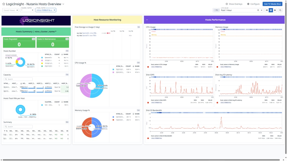Click the Configure label
The height and width of the screenshot is (161, 287).
tap(255, 4)
